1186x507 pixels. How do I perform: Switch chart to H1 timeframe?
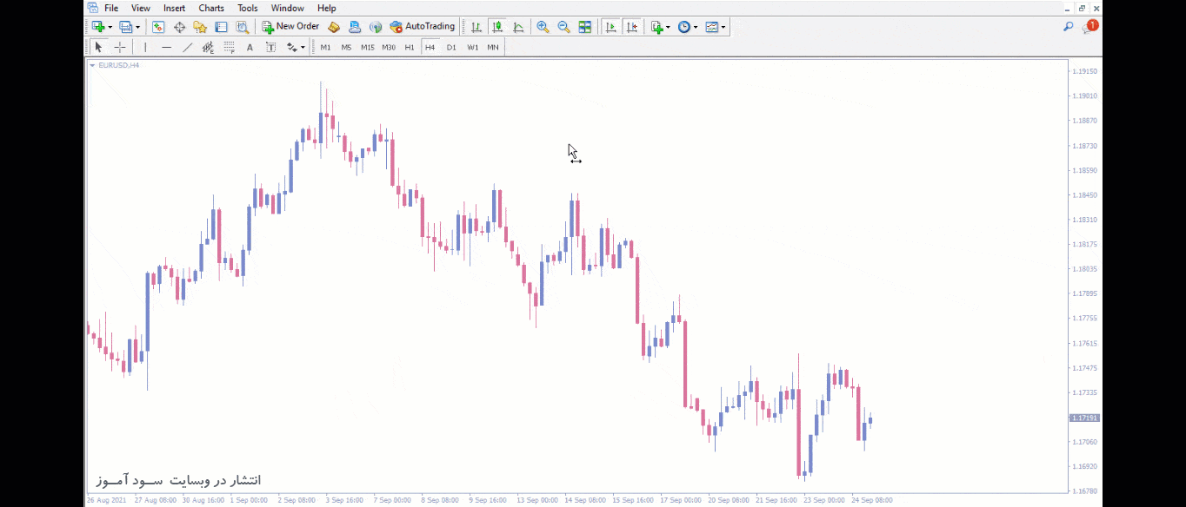click(x=410, y=47)
